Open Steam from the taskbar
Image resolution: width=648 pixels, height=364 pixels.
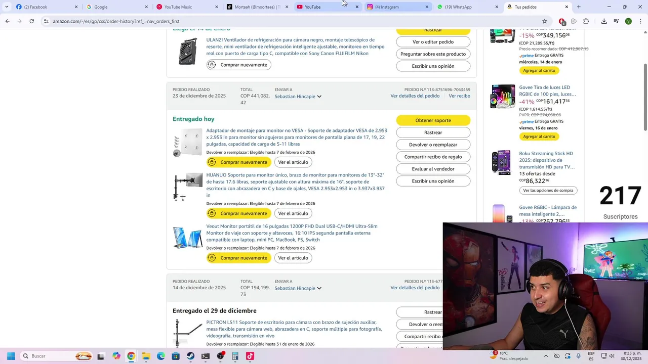coord(190,356)
